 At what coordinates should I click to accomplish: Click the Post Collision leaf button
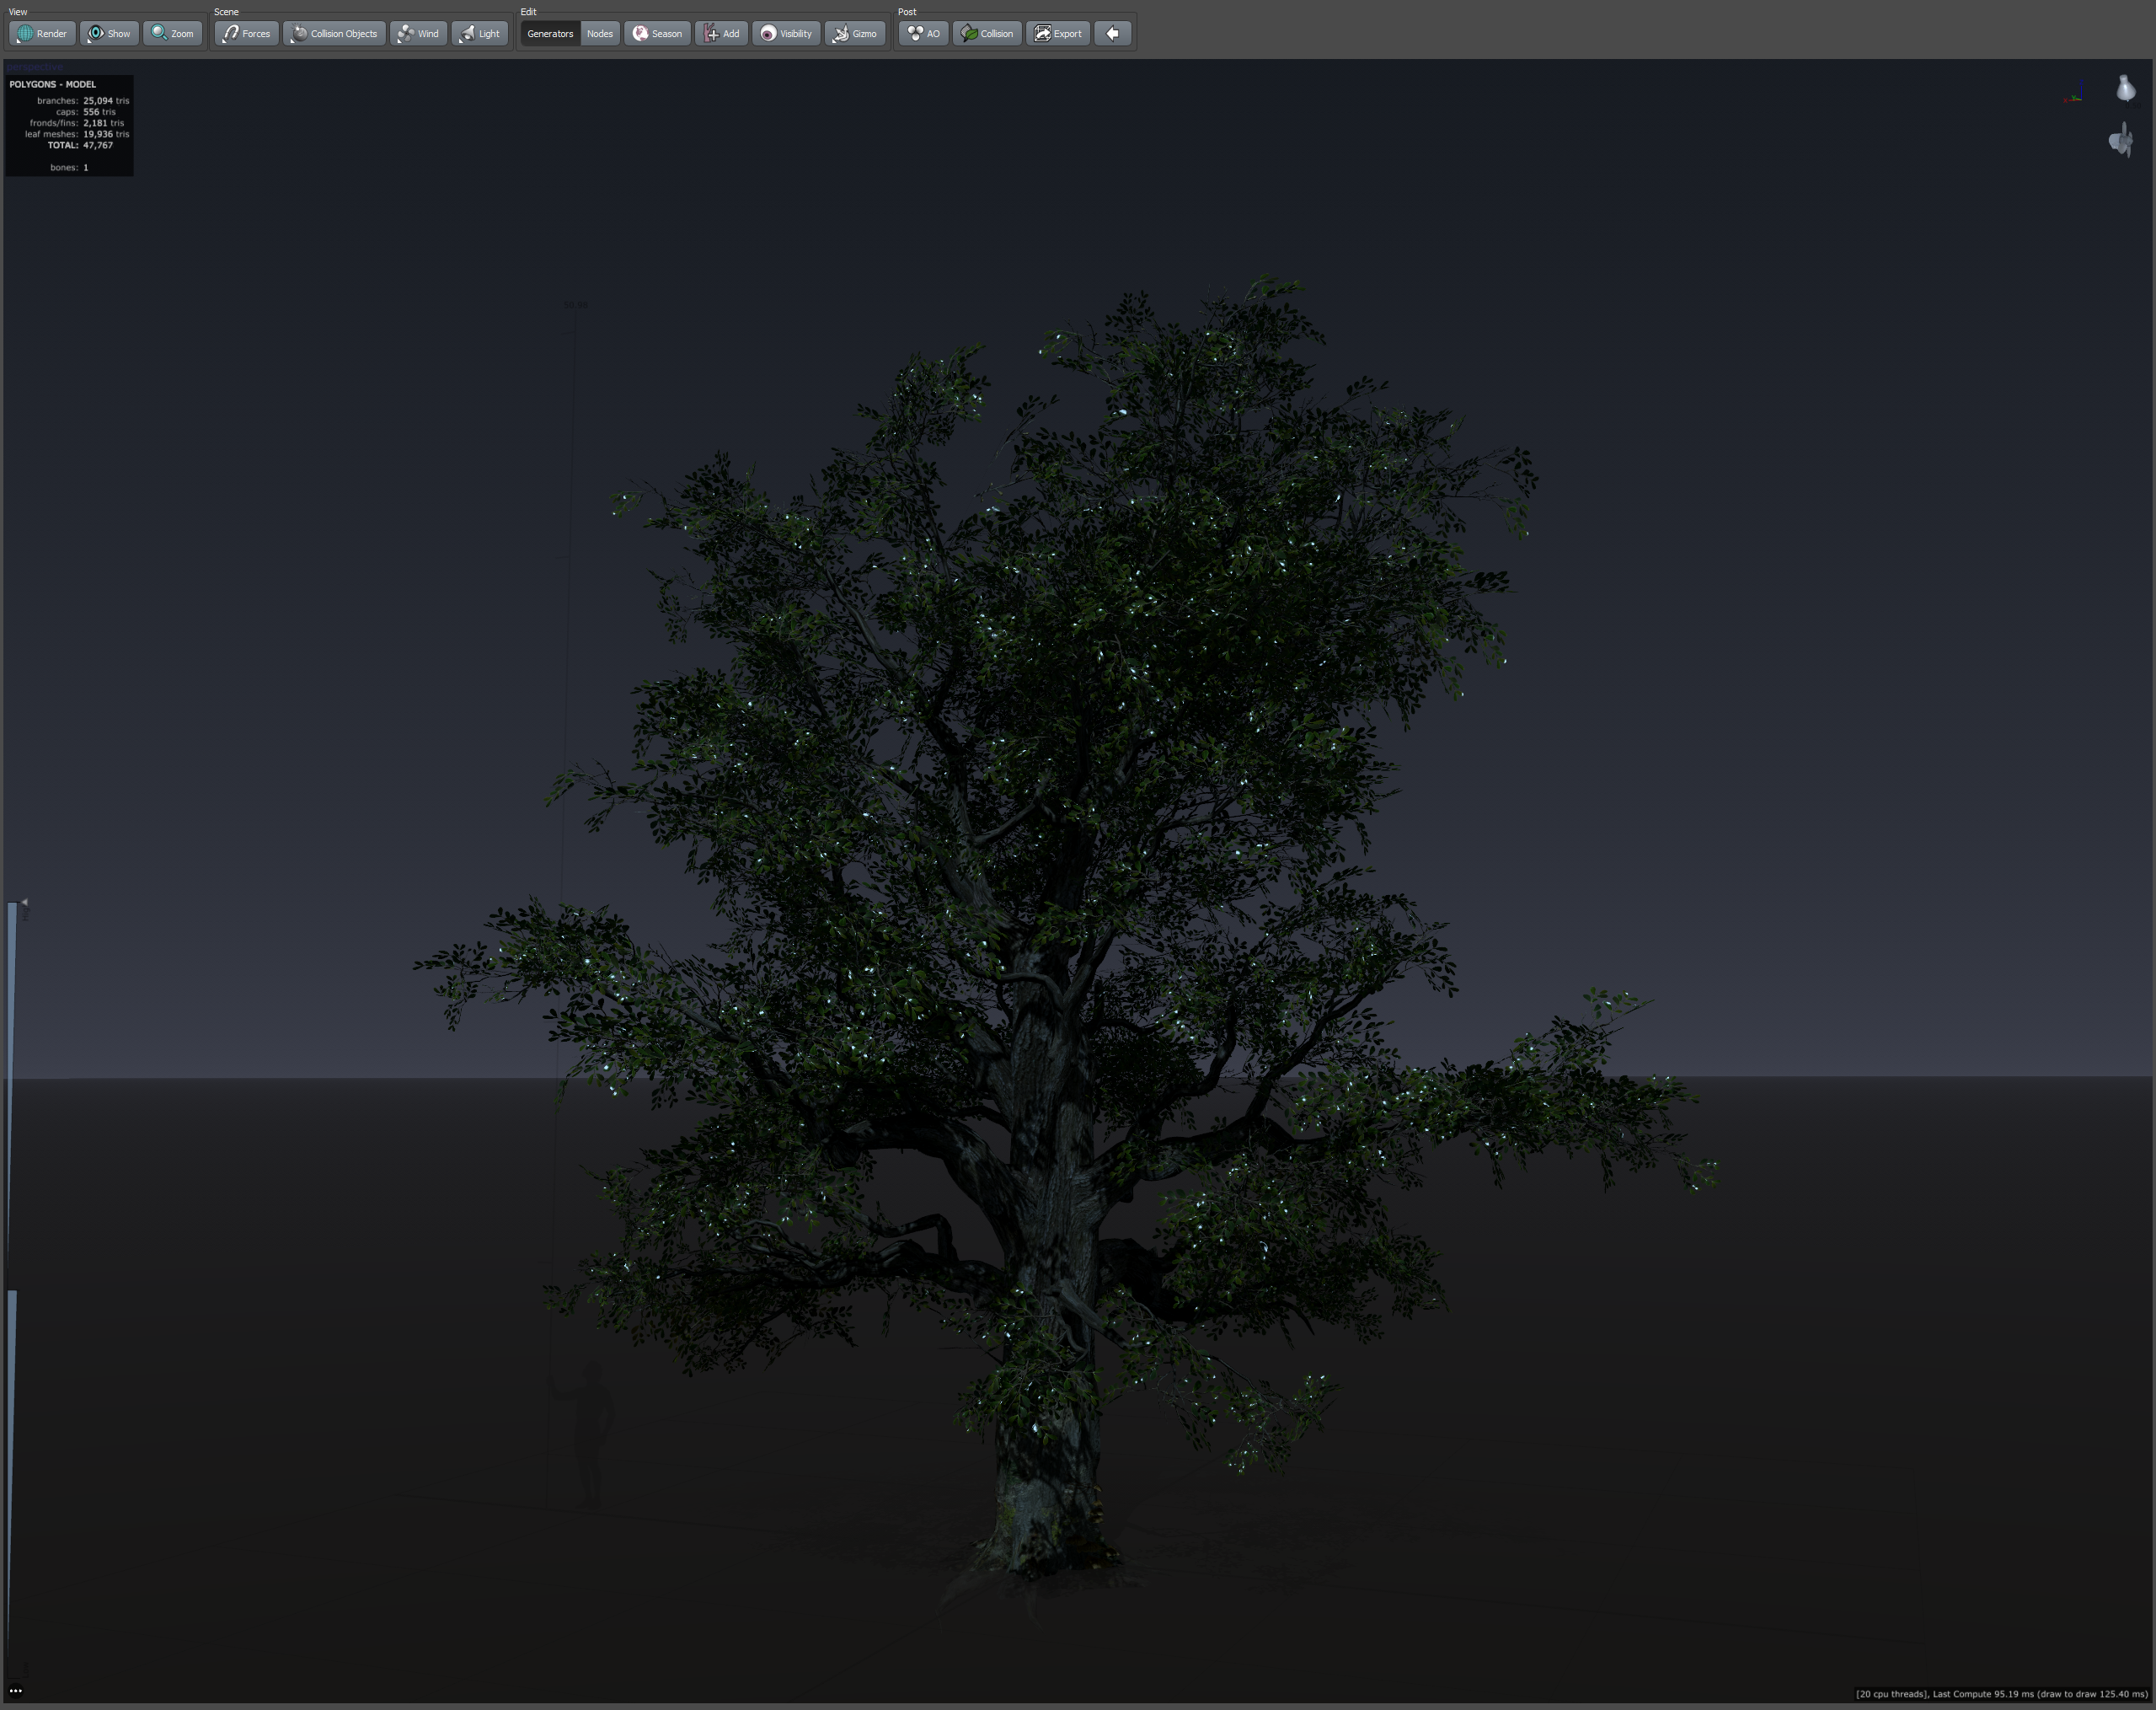[x=987, y=33]
